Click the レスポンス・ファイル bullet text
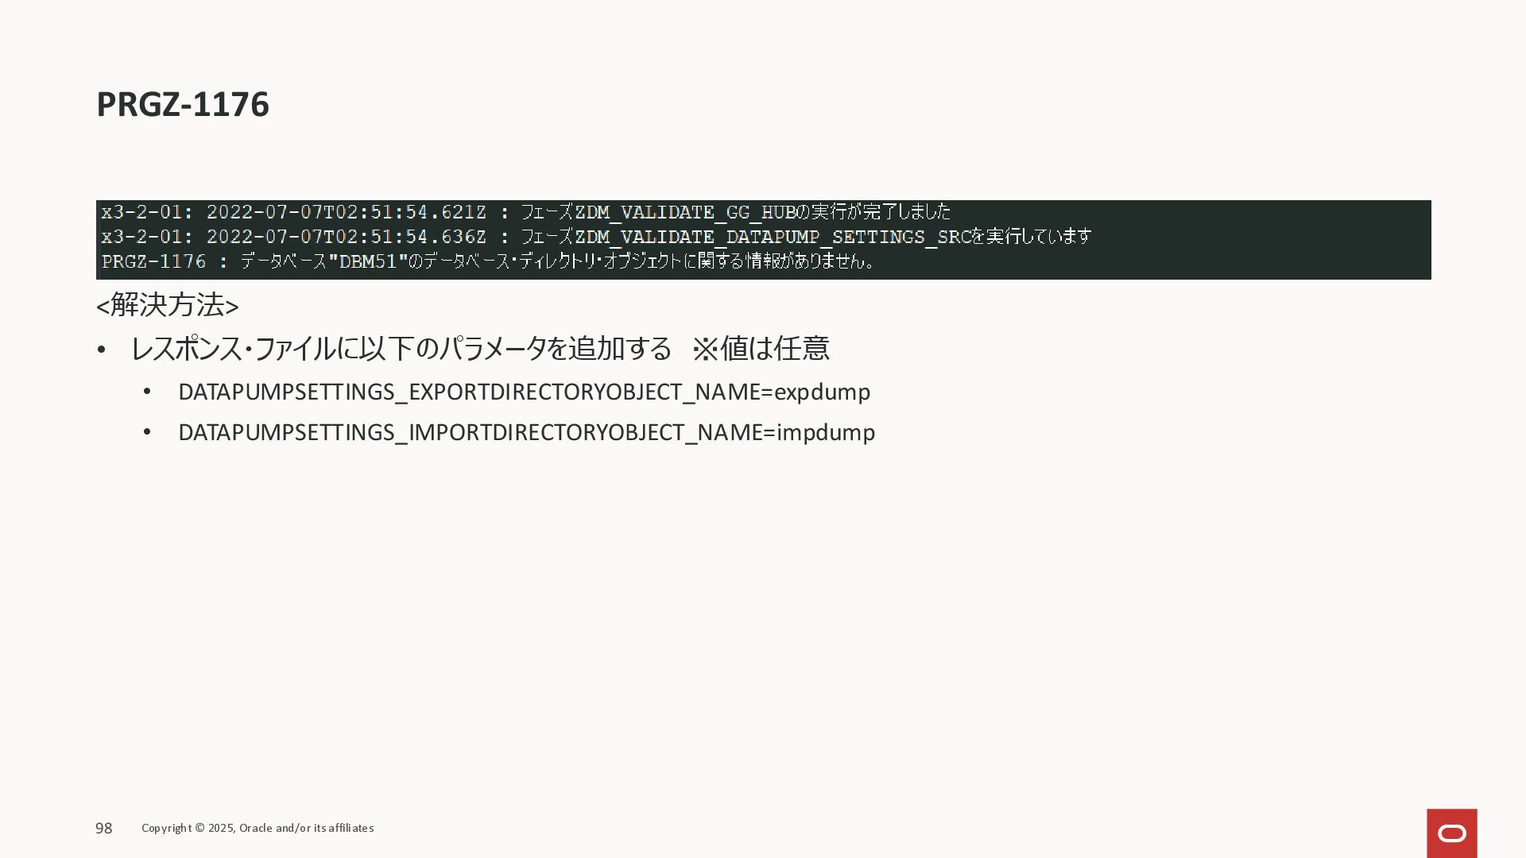The height and width of the screenshot is (858, 1526). 480,348
